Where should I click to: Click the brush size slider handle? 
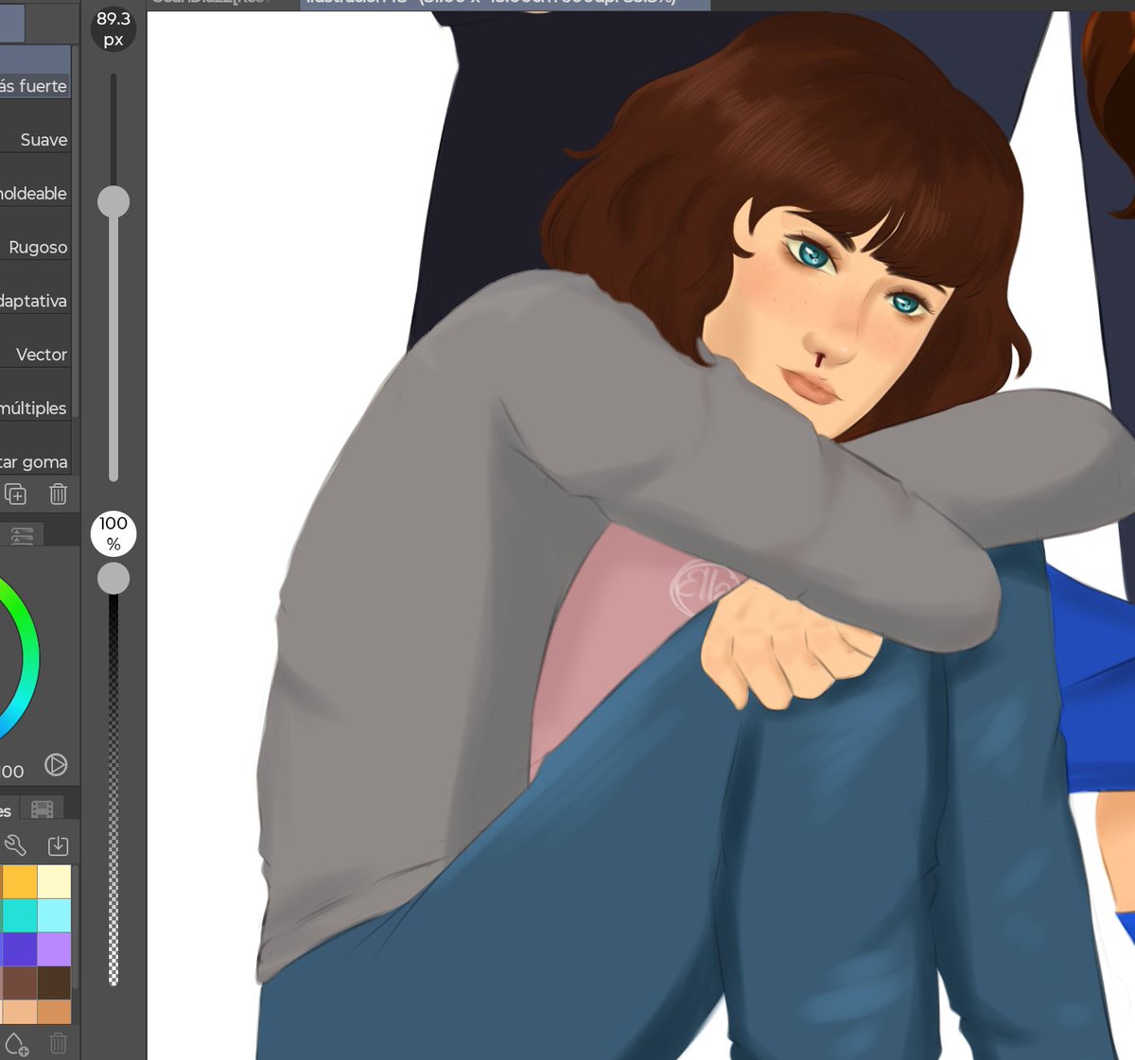tap(113, 201)
